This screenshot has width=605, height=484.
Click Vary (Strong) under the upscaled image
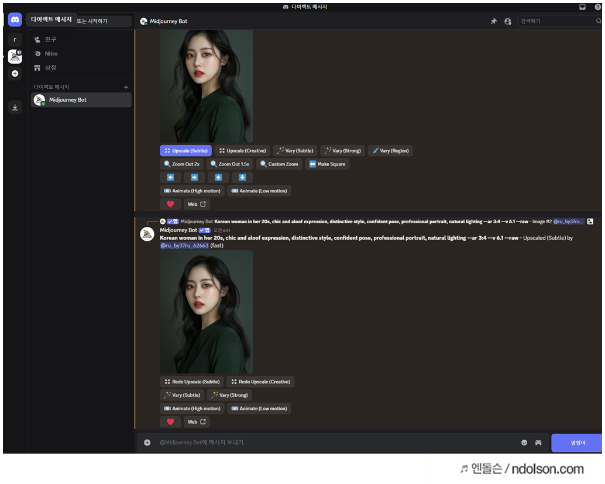(x=229, y=395)
